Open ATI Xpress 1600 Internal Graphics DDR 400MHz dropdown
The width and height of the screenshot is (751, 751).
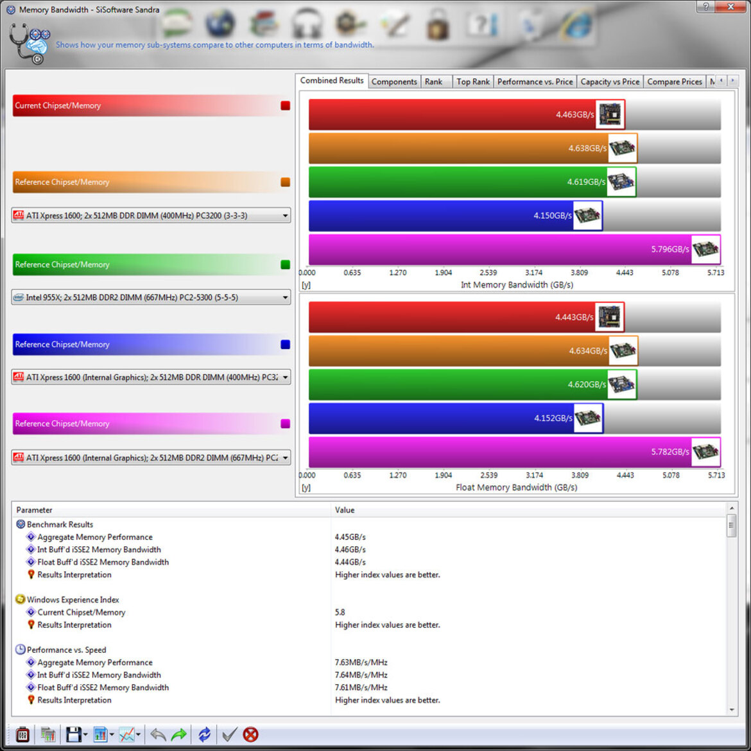pyautogui.click(x=151, y=377)
